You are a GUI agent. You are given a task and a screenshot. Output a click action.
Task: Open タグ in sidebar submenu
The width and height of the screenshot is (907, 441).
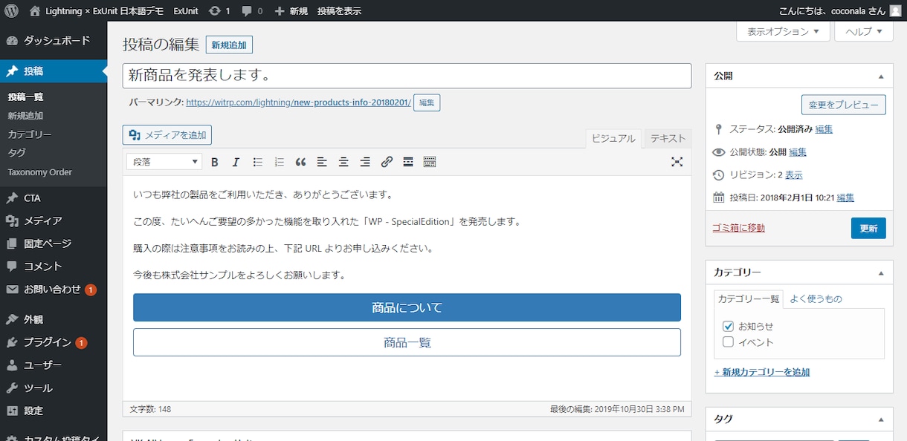[16, 153]
